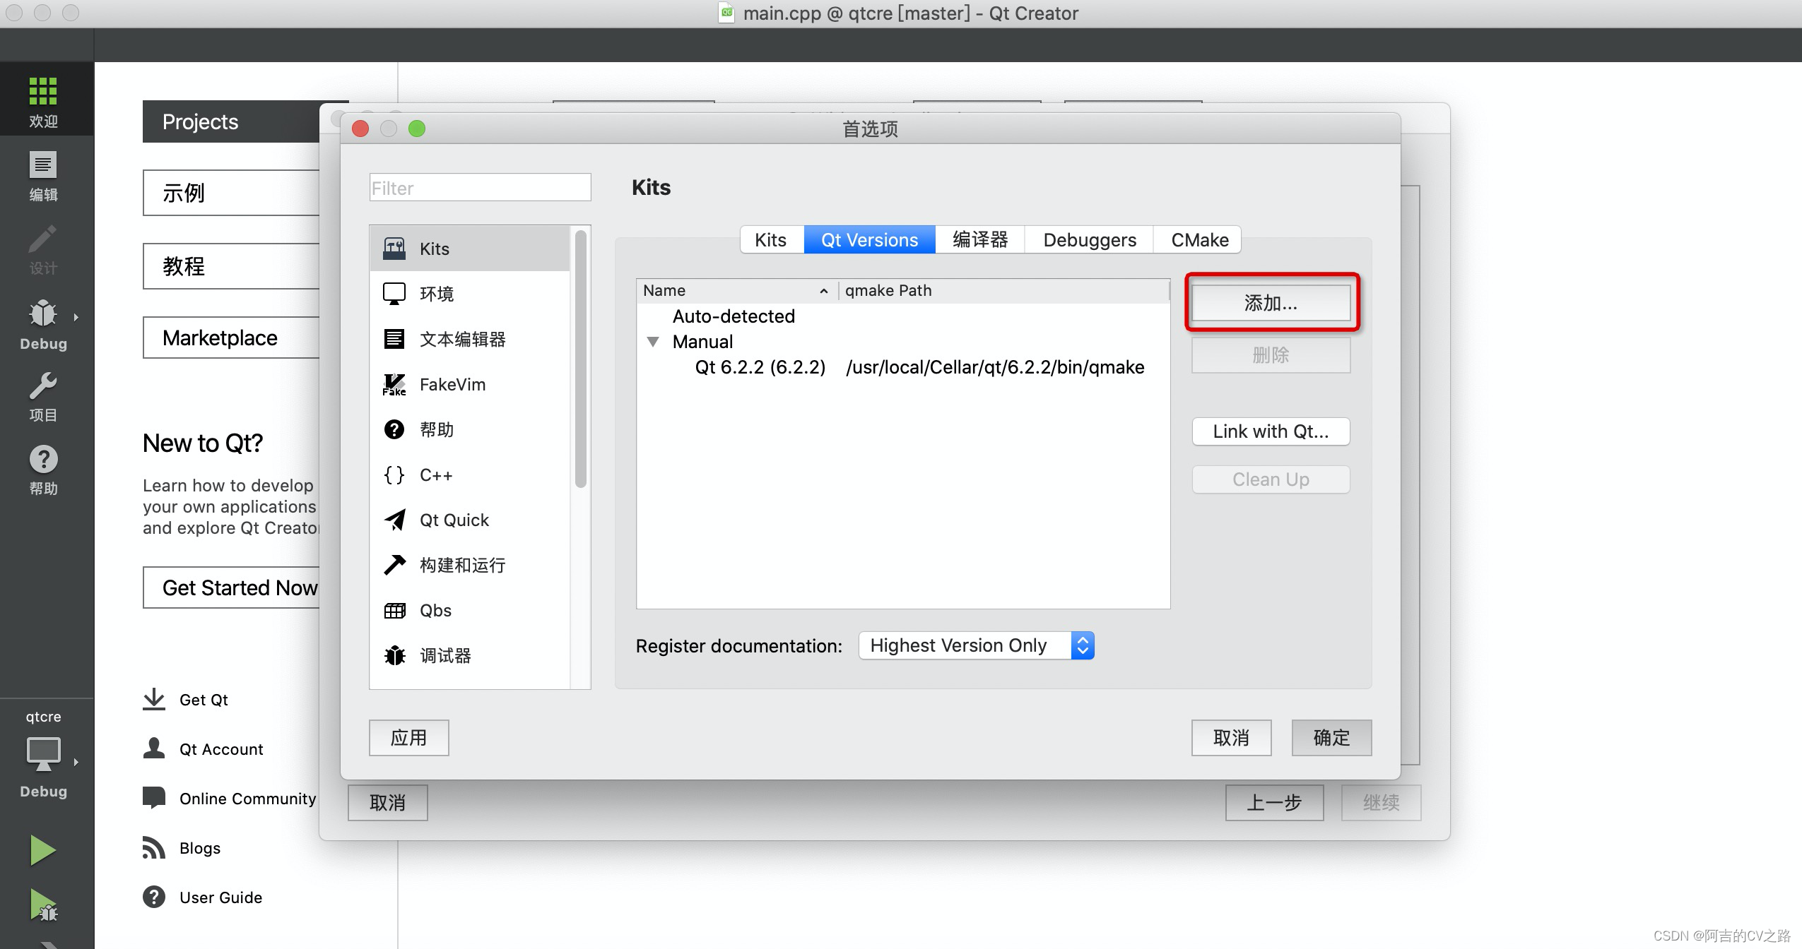Open C++ settings category
Image resolution: width=1802 pixels, height=949 pixels.
coord(470,475)
